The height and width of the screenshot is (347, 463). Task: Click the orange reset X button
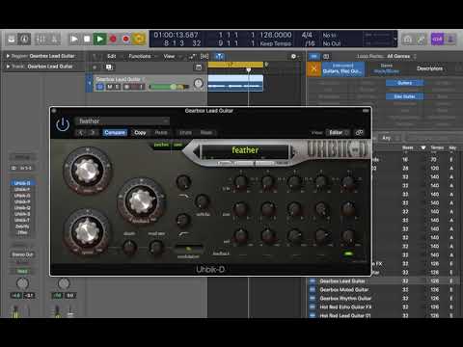[314, 68]
